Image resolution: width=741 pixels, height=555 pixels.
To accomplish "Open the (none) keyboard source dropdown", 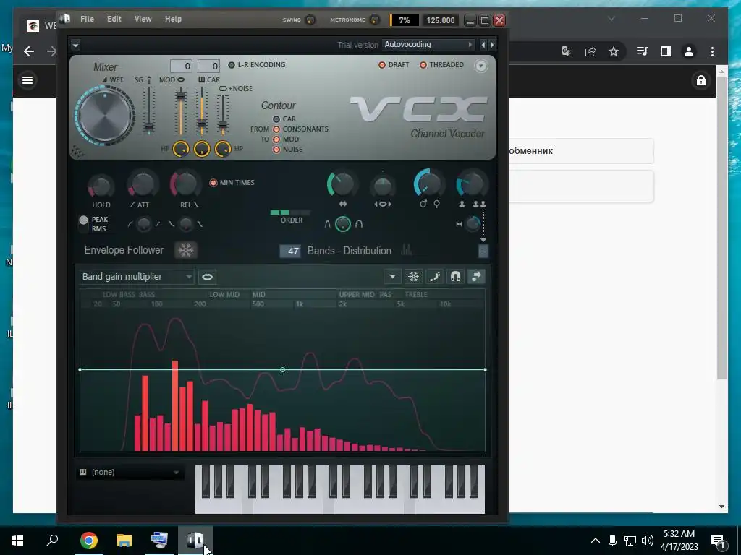I will [x=130, y=473].
